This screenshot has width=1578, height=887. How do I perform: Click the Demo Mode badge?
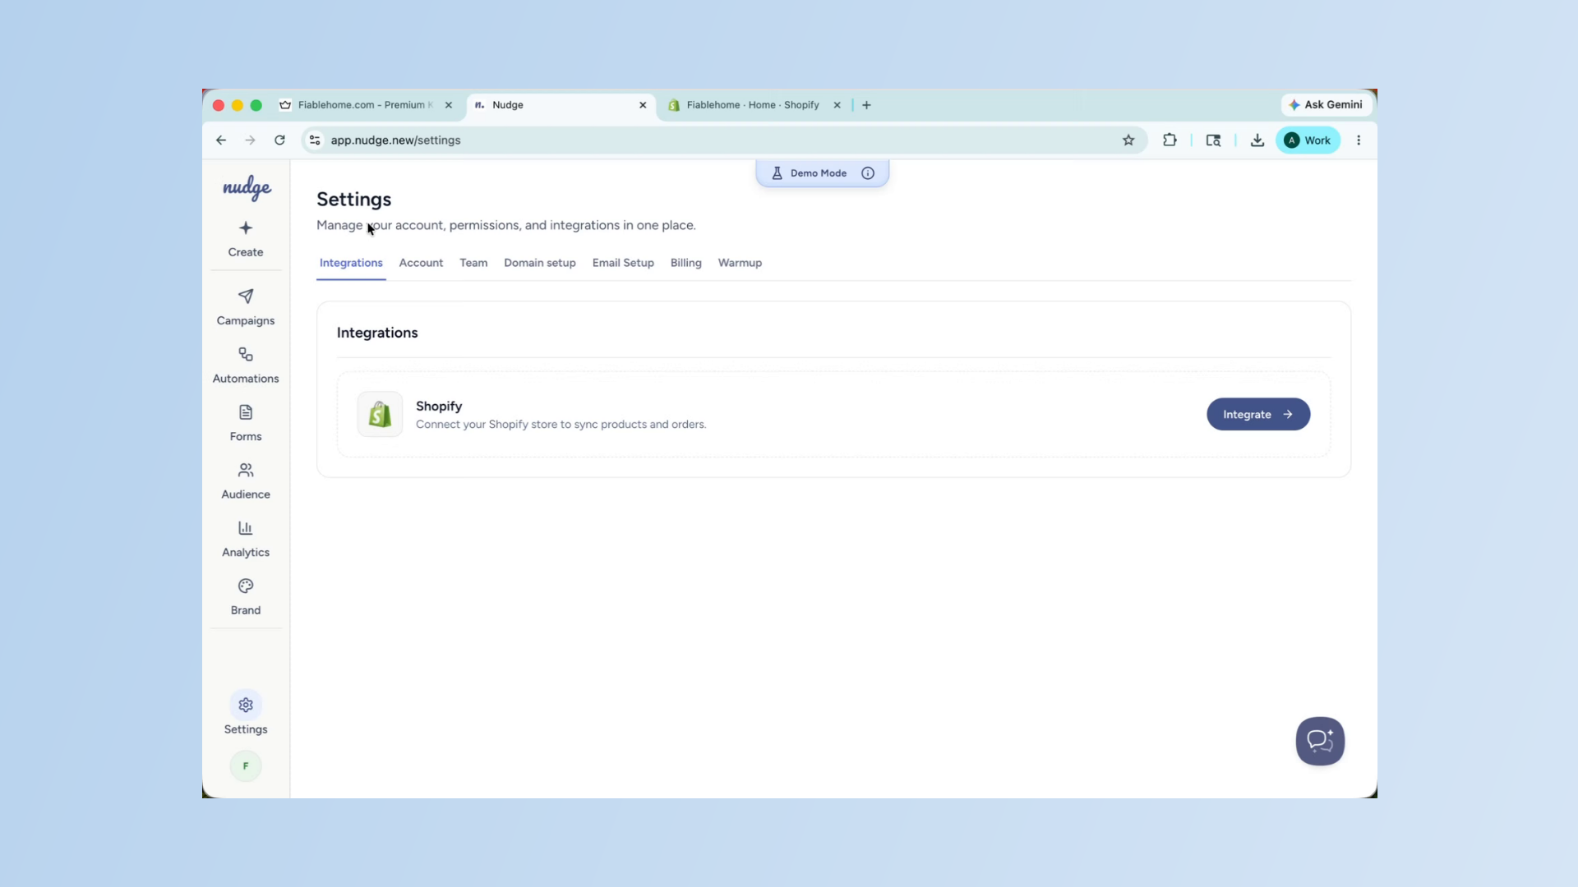coord(822,173)
